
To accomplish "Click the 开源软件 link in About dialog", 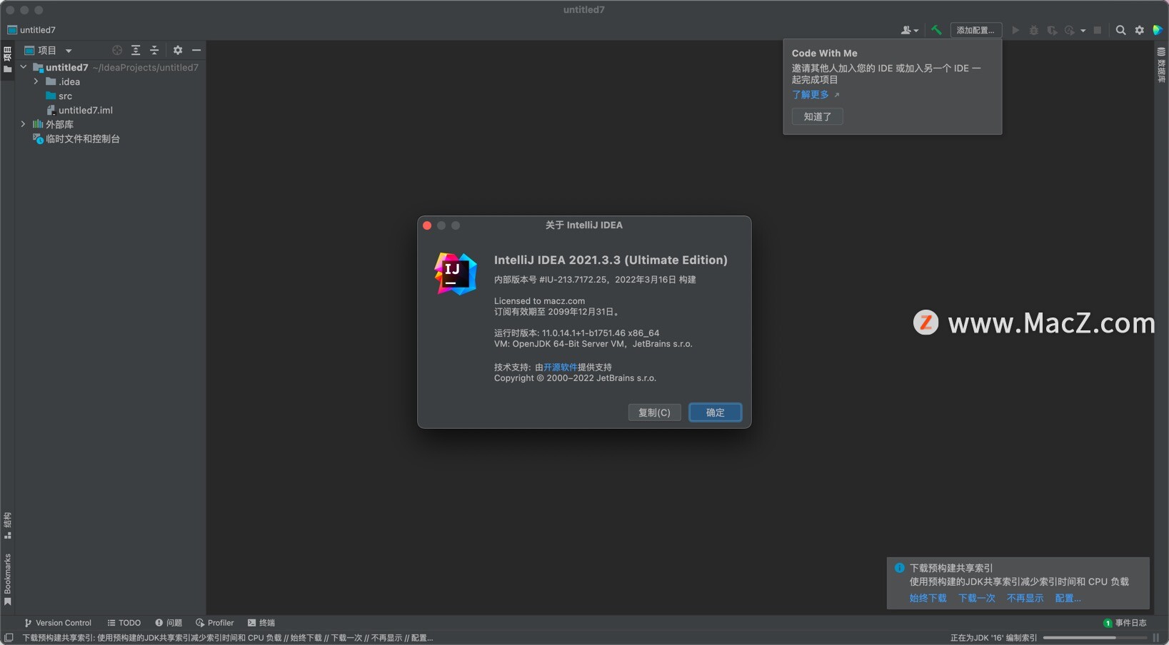I will (x=561, y=367).
